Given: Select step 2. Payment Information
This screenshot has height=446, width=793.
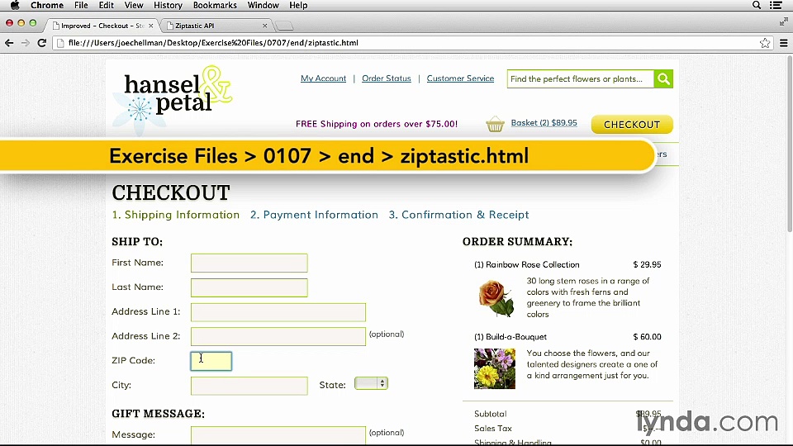Looking at the screenshot, I should pyautogui.click(x=314, y=215).
